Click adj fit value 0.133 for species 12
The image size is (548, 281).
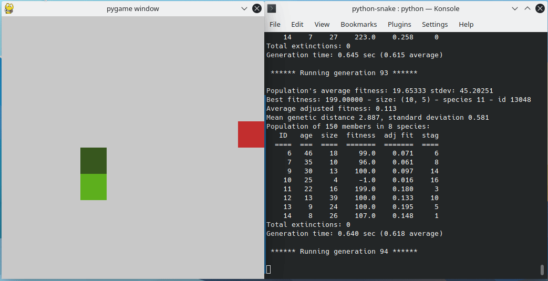click(x=402, y=198)
